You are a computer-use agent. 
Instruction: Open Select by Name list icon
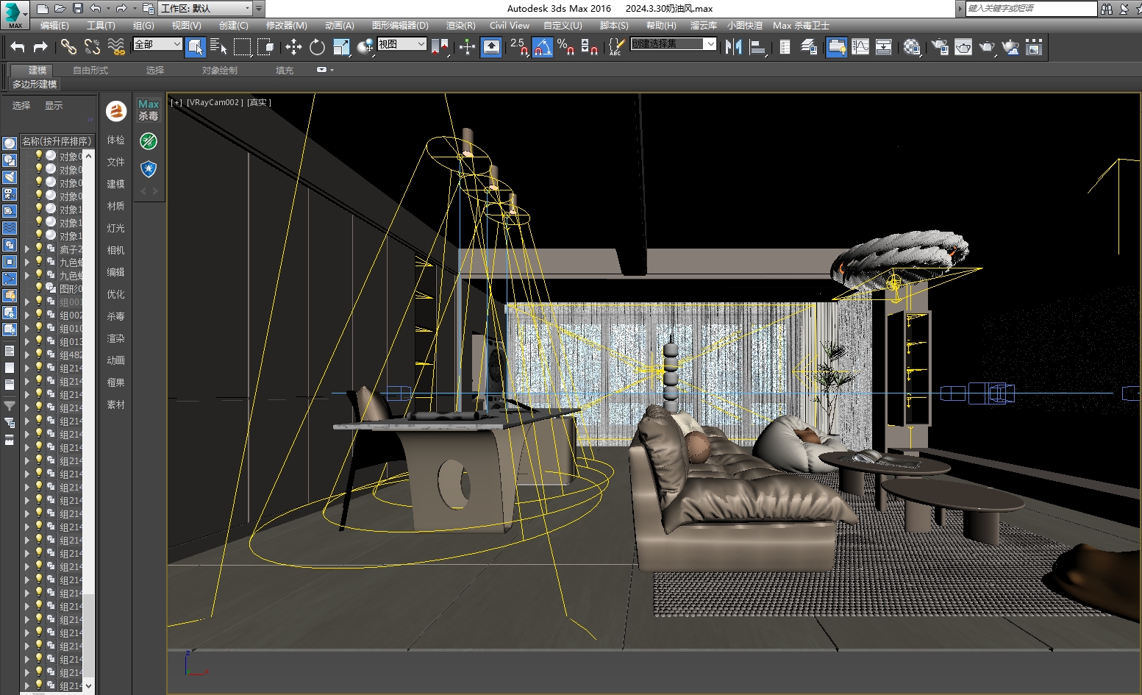pos(218,47)
